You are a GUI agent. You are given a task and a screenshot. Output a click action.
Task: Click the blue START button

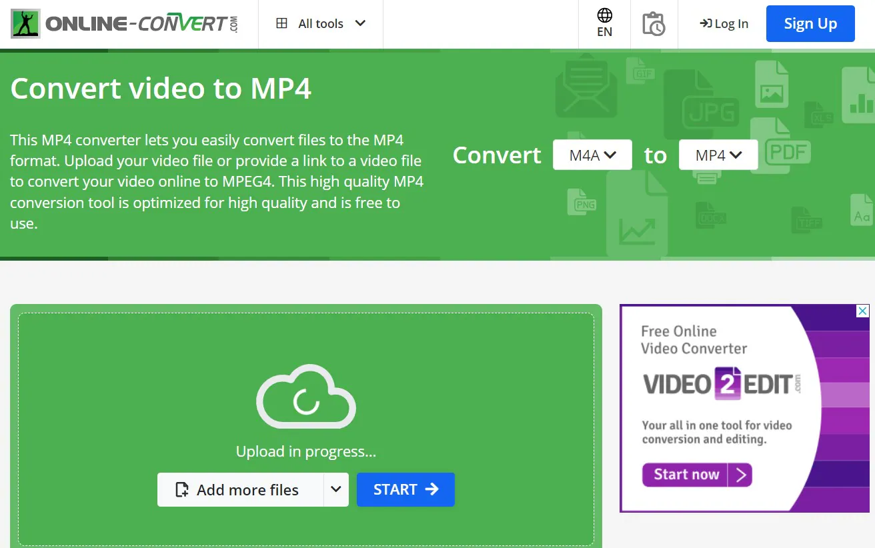pos(405,489)
